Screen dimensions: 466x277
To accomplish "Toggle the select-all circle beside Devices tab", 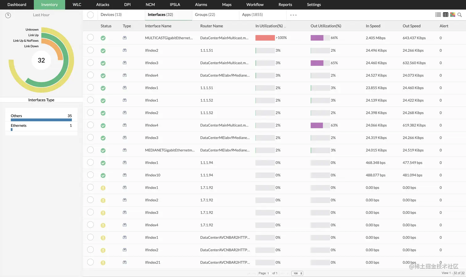I will coord(90,15).
